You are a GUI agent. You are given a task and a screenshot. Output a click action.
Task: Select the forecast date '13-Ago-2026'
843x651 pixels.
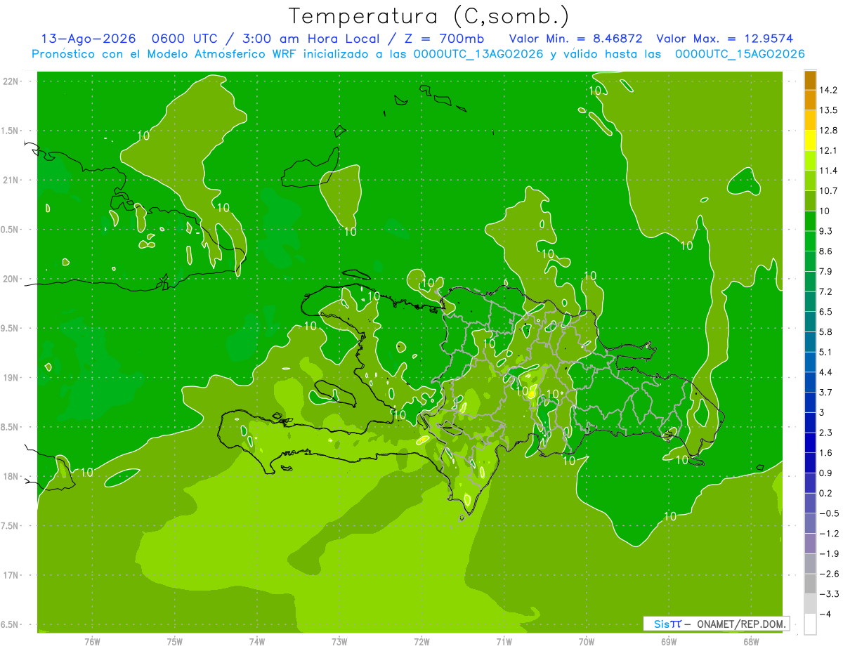pyautogui.click(x=88, y=39)
